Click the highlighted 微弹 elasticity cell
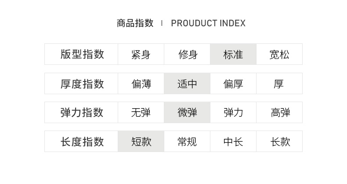The image size is (347, 184). coord(187,113)
